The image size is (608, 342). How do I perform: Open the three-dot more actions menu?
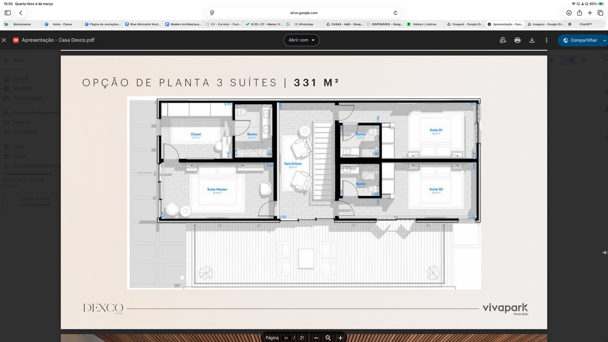point(547,40)
